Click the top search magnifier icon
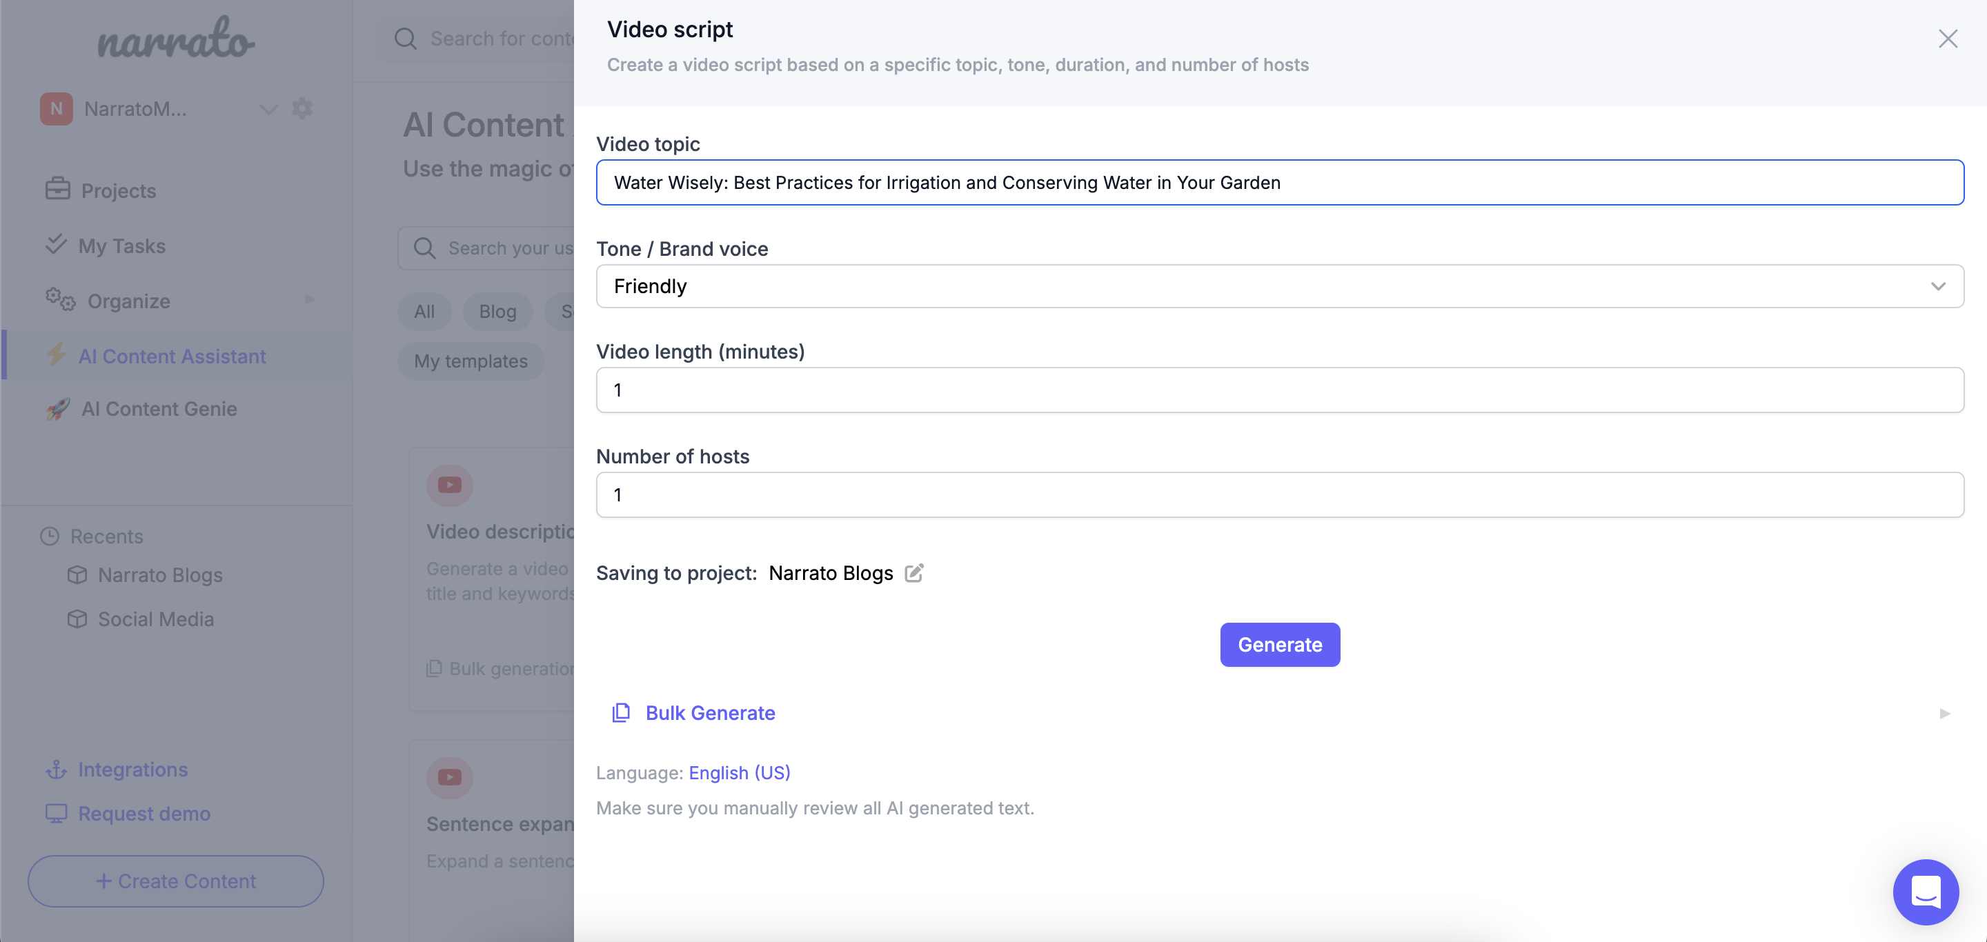Image resolution: width=1987 pixels, height=942 pixels. [406, 39]
